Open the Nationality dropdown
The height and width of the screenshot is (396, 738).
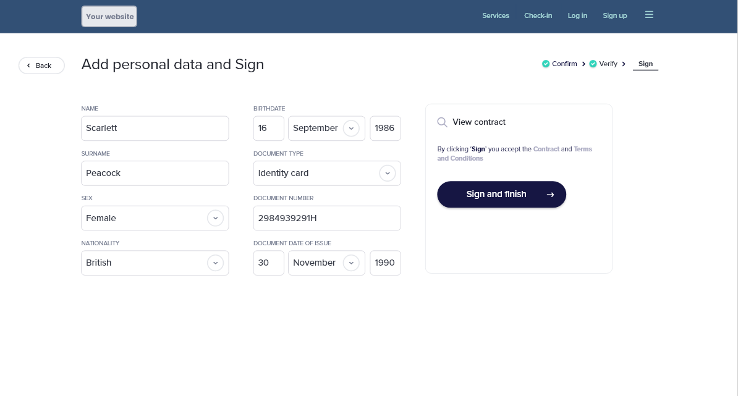215,263
